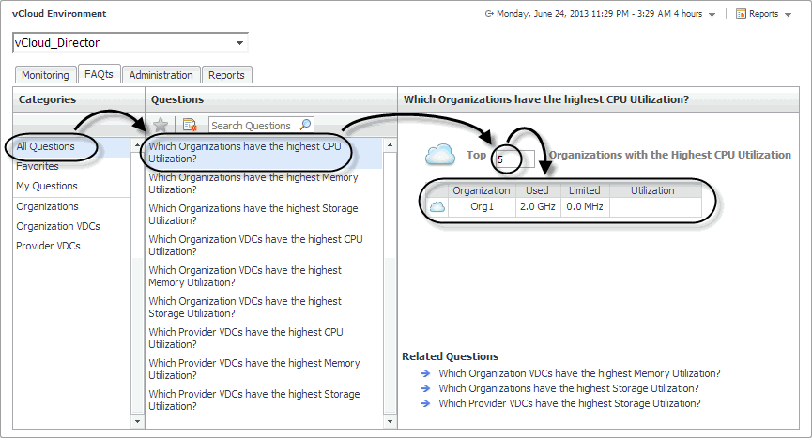This screenshot has width=812, height=438.
Task: Switch to the Monitoring tab
Action: click(x=45, y=75)
